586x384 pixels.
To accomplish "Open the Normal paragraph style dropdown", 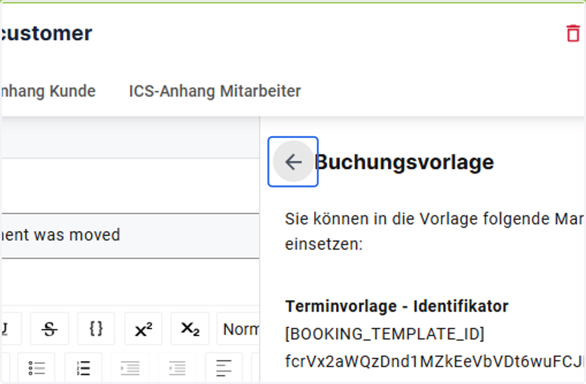I will pyautogui.click(x=238, y=329).
